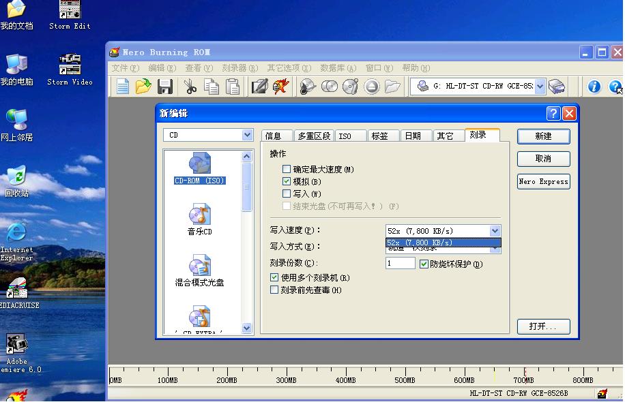The height and width of the screenshot is (402, 625).
Task: Save the compilation with the floppy icon
Action: 164,87
